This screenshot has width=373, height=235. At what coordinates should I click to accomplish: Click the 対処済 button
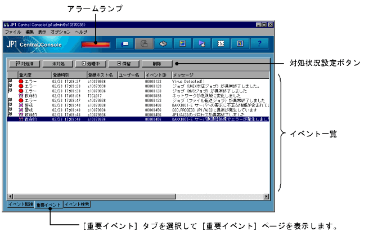click(25, 64)
